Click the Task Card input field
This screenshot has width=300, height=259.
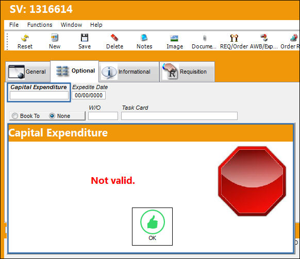pyautogui.click(x=179, y=116)
